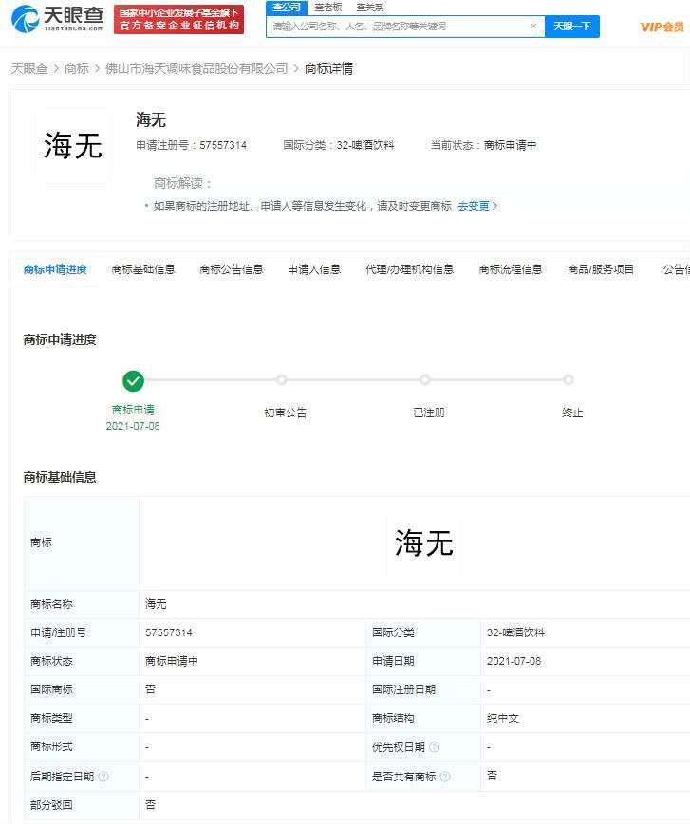
Task: Select the 商标申请进度 tab
Action: click(55, 269)
